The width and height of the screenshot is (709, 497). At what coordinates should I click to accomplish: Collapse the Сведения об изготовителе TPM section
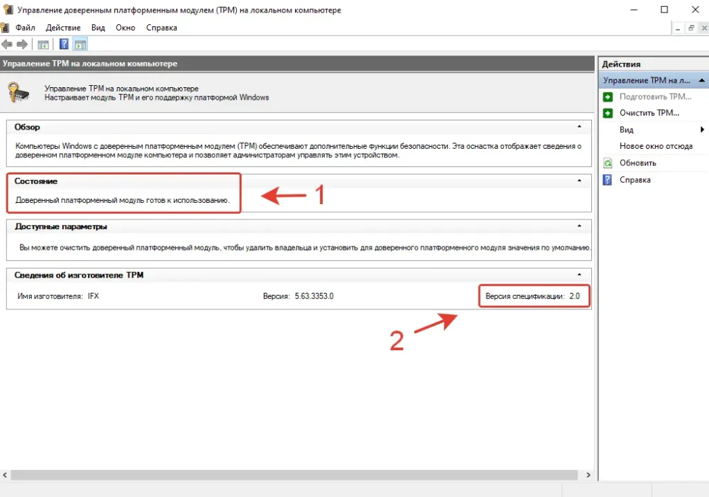[x=579, y=275]
